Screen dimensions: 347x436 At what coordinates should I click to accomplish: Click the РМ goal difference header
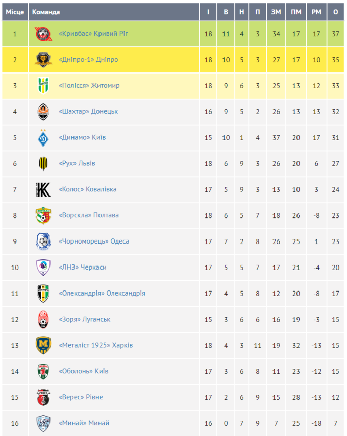click(316, 12)
